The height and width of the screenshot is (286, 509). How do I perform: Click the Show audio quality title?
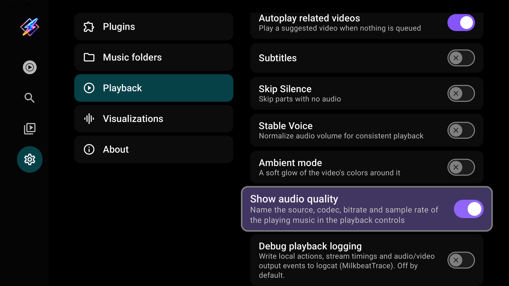(x=294, y=199)
